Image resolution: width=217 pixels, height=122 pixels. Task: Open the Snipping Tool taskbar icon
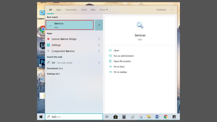pos(141,117)
